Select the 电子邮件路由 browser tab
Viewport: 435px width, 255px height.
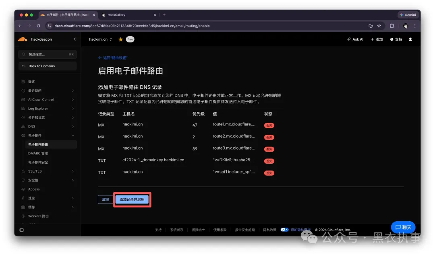pyautogui.click(x=67, y=15)
